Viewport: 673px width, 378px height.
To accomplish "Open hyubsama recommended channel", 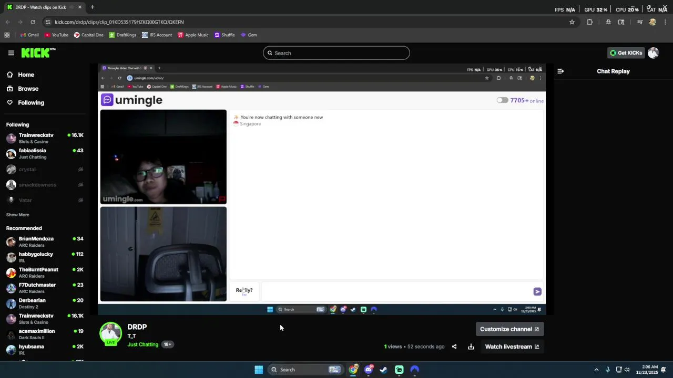I will pos(45,350).
